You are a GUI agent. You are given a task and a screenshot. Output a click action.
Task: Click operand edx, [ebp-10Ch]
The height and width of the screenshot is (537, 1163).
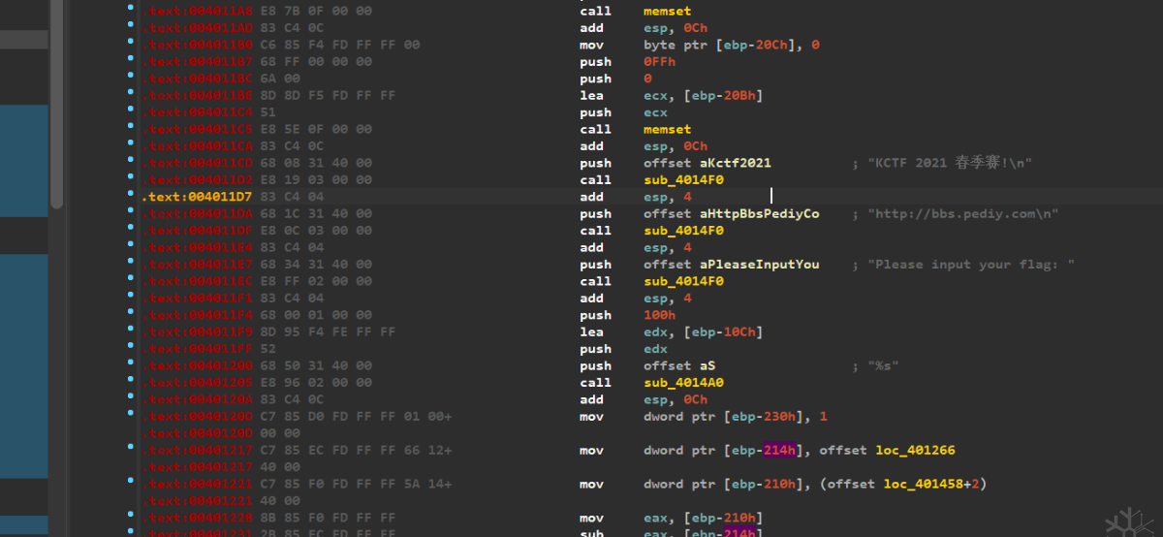pos(703,332)
